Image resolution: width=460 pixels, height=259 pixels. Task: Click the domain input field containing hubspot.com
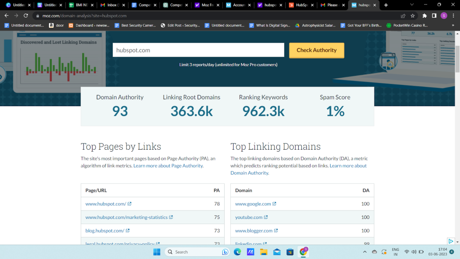pyautogui.click(x=198, y=50)
